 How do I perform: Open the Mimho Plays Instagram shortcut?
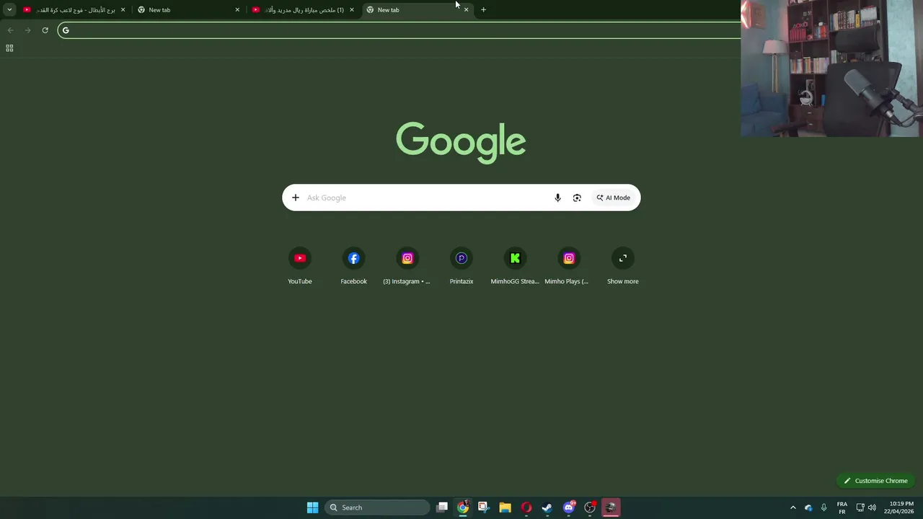tap(569, 267)
